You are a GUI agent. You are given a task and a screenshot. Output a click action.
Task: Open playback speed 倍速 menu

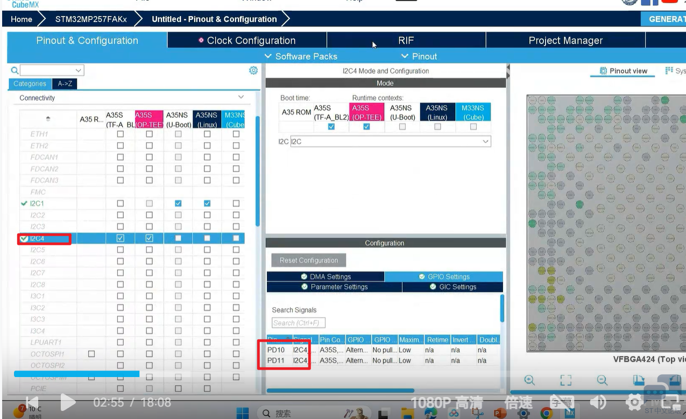519,402
